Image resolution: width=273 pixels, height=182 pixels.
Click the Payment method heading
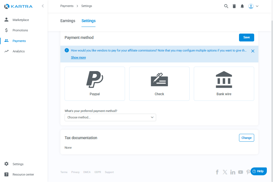[79, 38]
